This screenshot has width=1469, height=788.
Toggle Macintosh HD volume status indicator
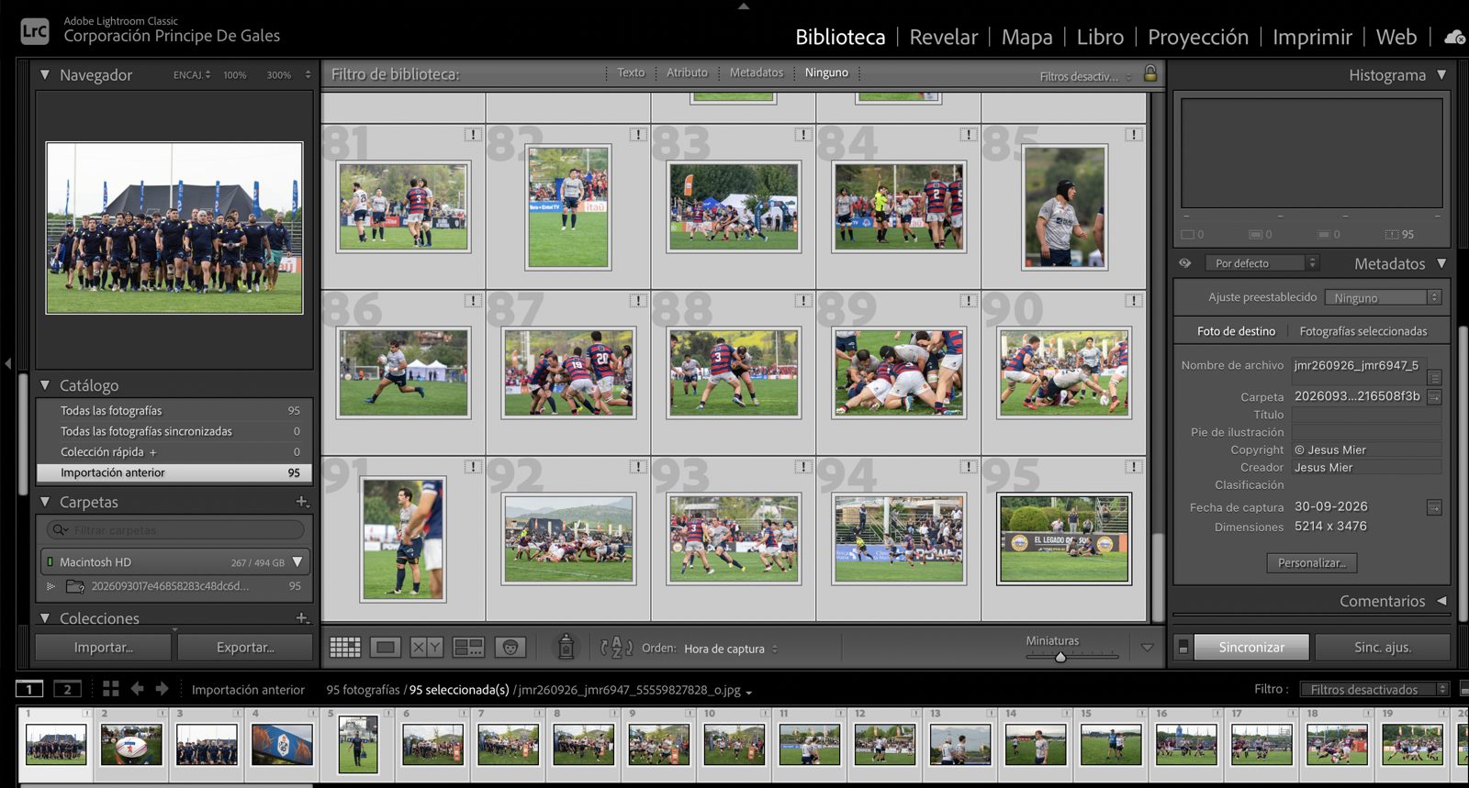click(50, 562)
